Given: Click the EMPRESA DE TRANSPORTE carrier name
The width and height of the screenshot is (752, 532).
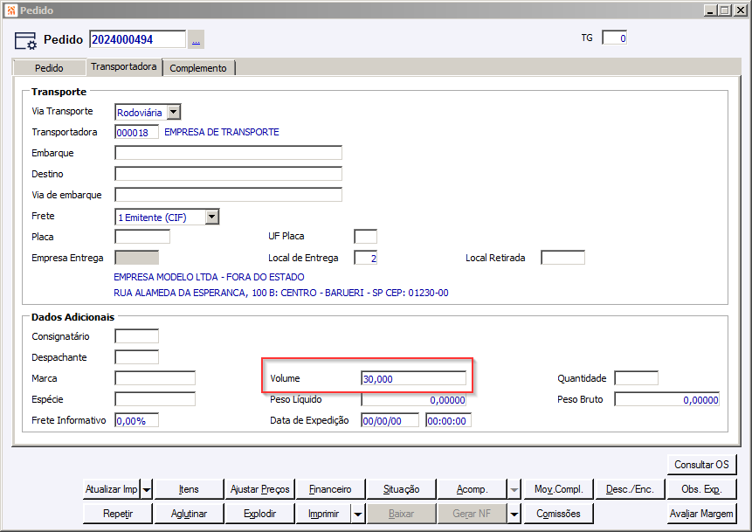Looking at the screenshot, I should pos(222,132).
